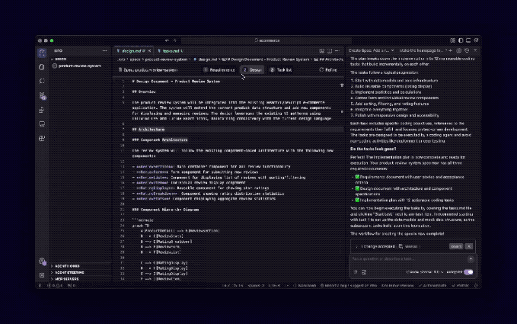Image resolution: width=517 pixels, height=324 pixels.
Task: Expand the change accepted chevron
Action: coord(356,246)
